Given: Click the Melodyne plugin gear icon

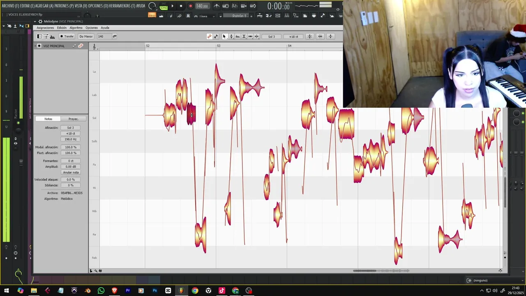Looking at the screenshot, I should [x=40, y=21].
